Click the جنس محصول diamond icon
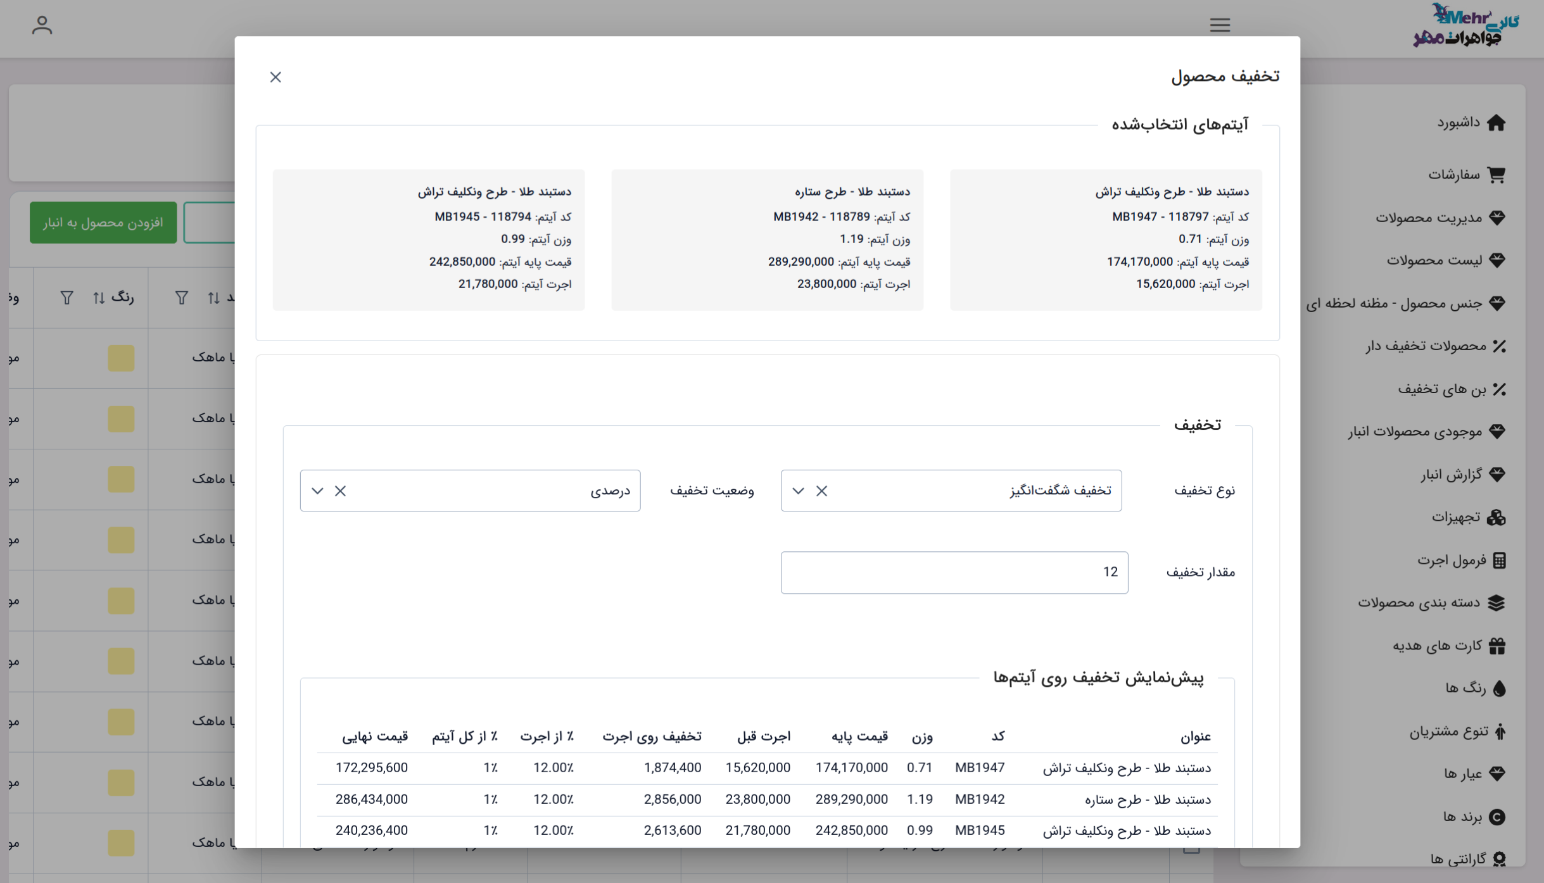The height and width of the screenshot is (883, 1544). click(x=1497, y=303)
